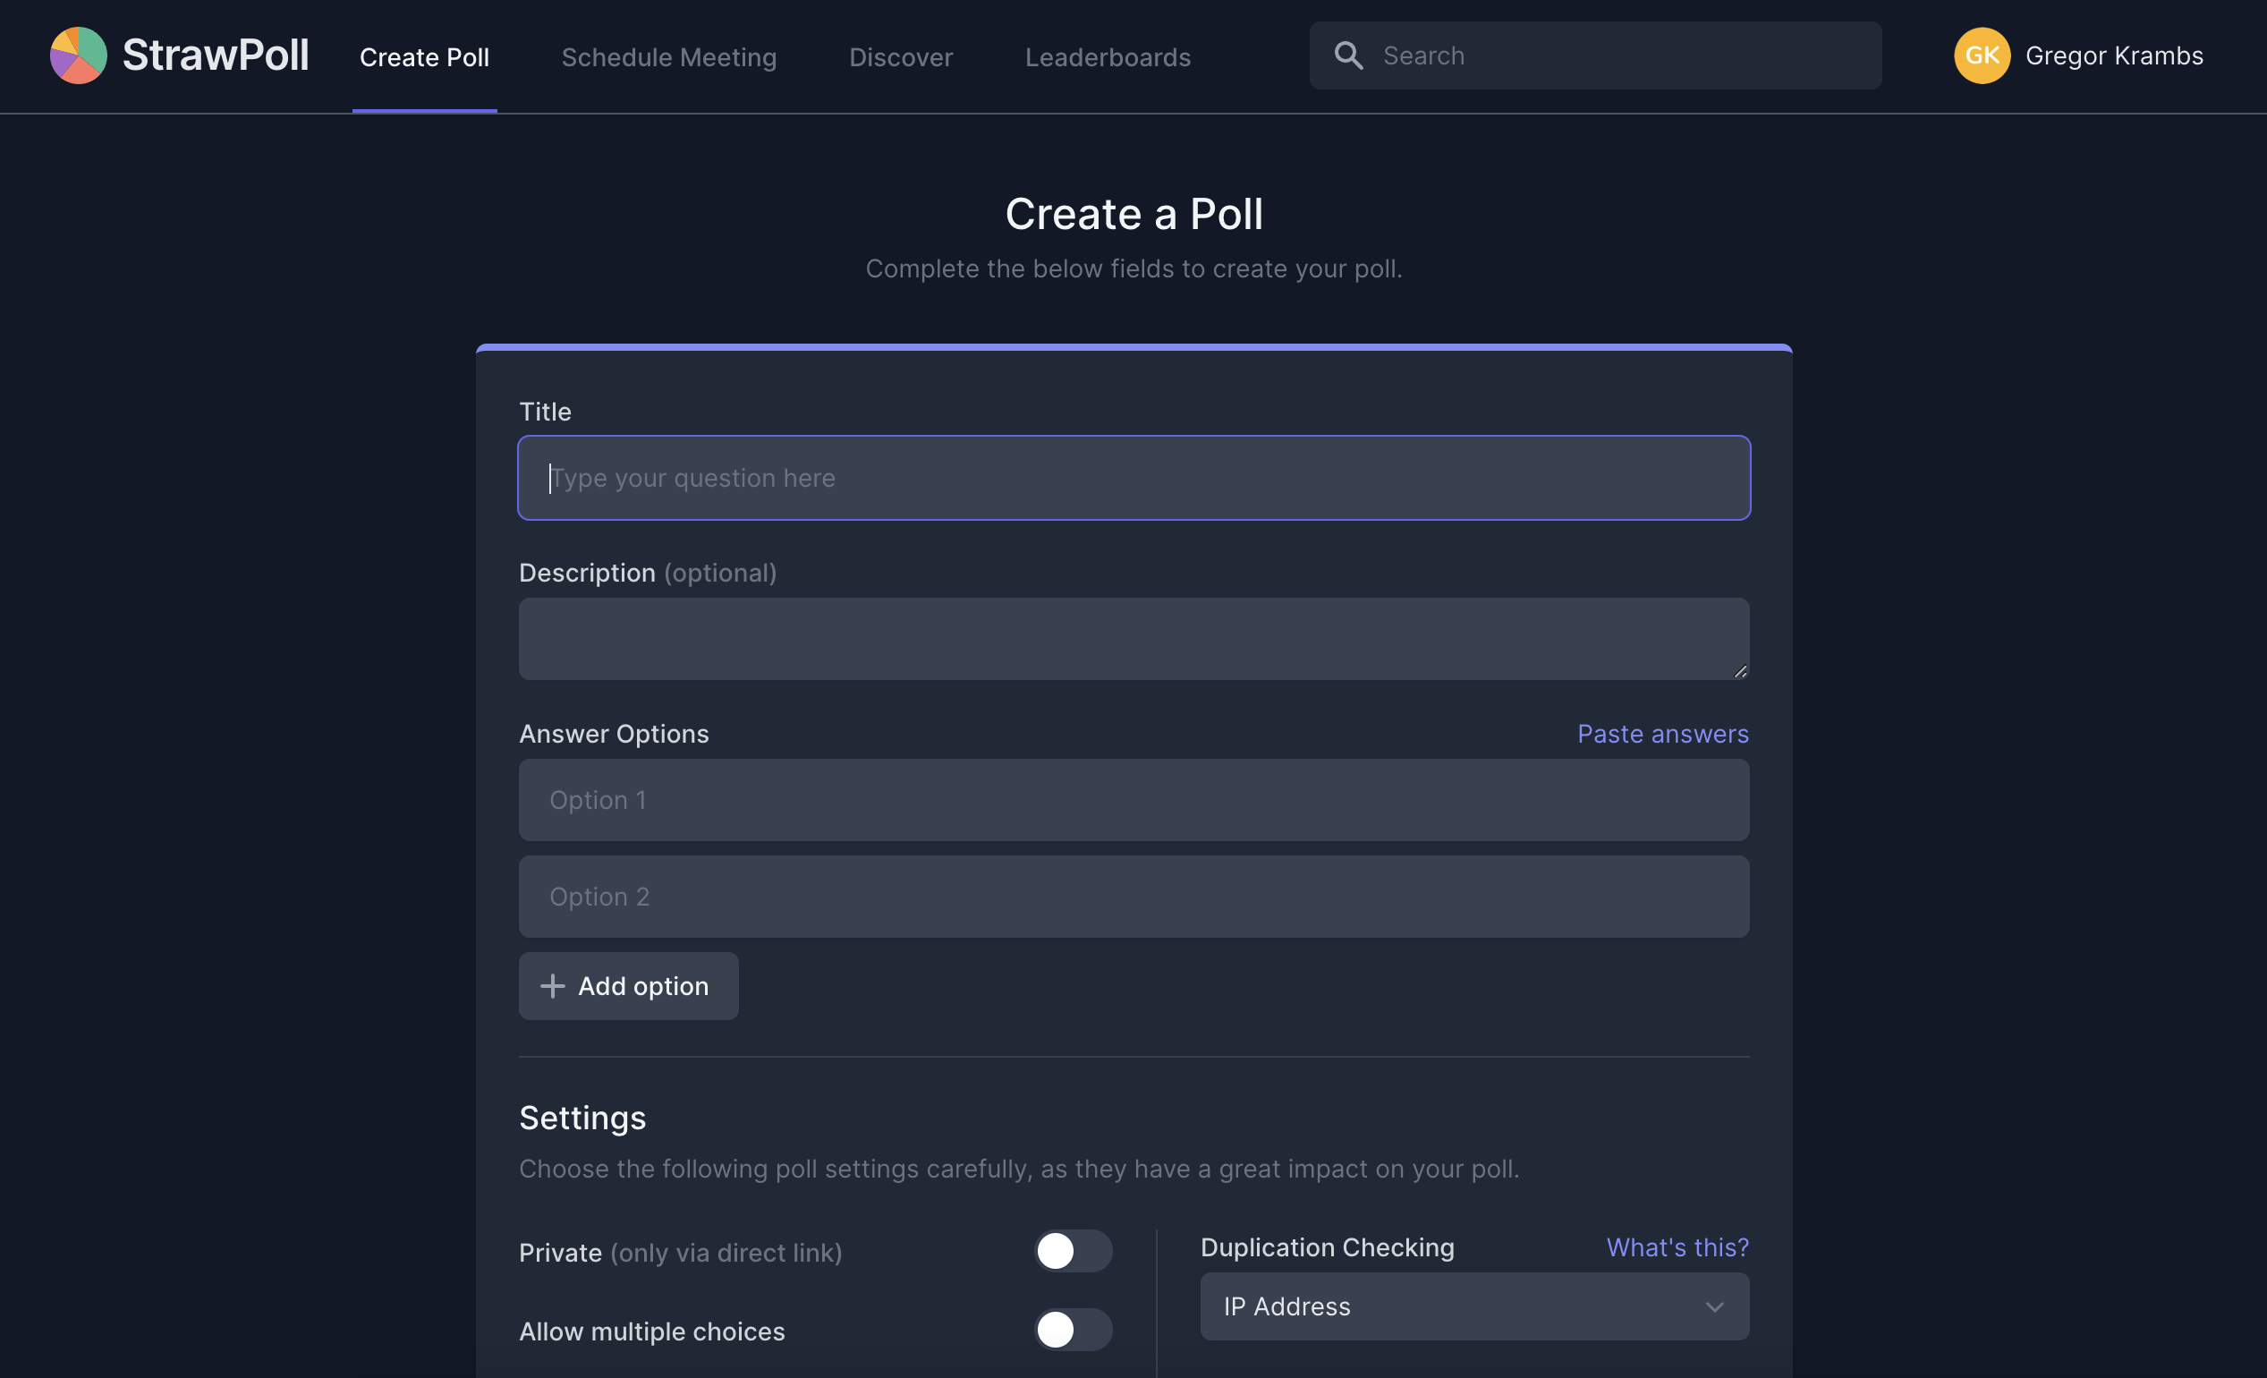The height and width of the screenshot is (1378, 2267).
Task: Click the Discover navigation icon
Action: click(x=900, y=55)
